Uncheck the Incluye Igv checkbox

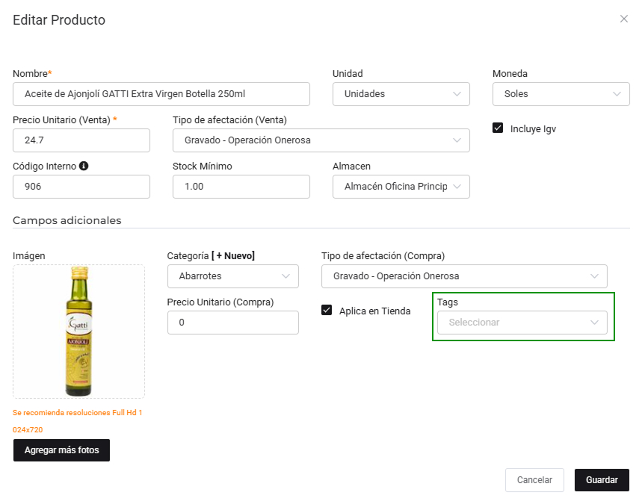click(x=498, y=128)
